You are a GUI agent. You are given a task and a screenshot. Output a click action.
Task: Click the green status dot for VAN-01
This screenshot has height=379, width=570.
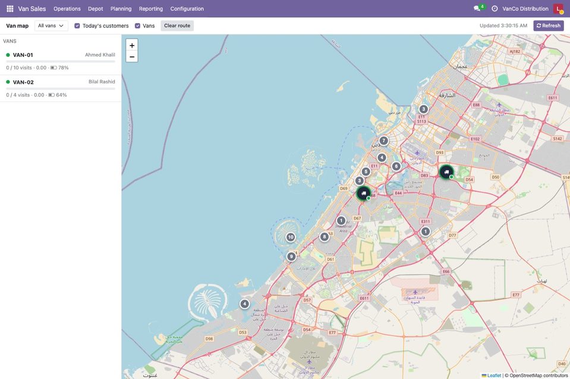8,55
